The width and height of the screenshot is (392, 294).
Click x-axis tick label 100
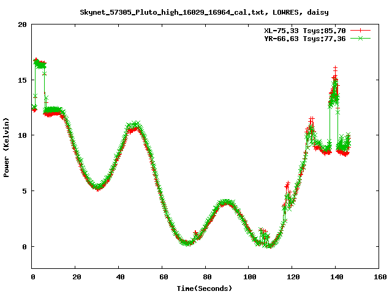(x=250, y=277)
